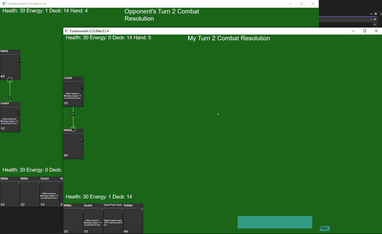Maximize the front Fundamentals CCG window

click(365, 31)
